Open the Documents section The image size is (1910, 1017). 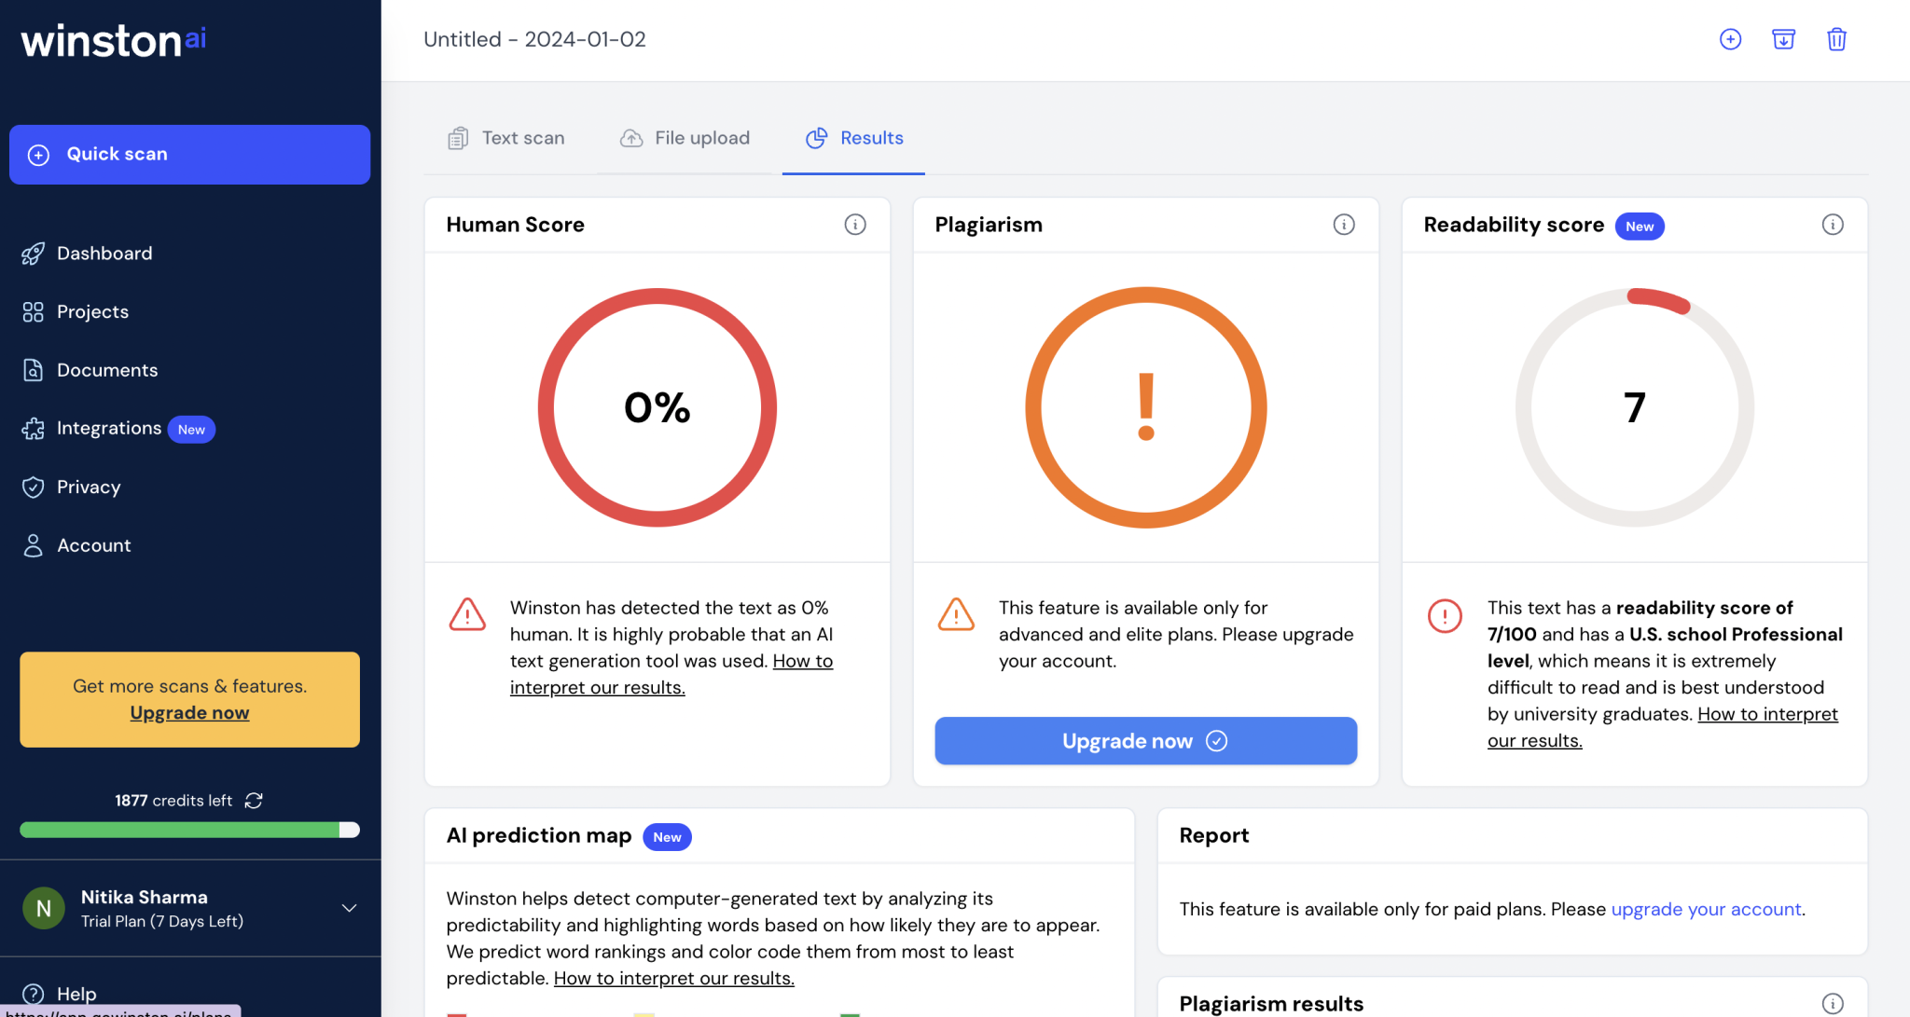point(107,370)
